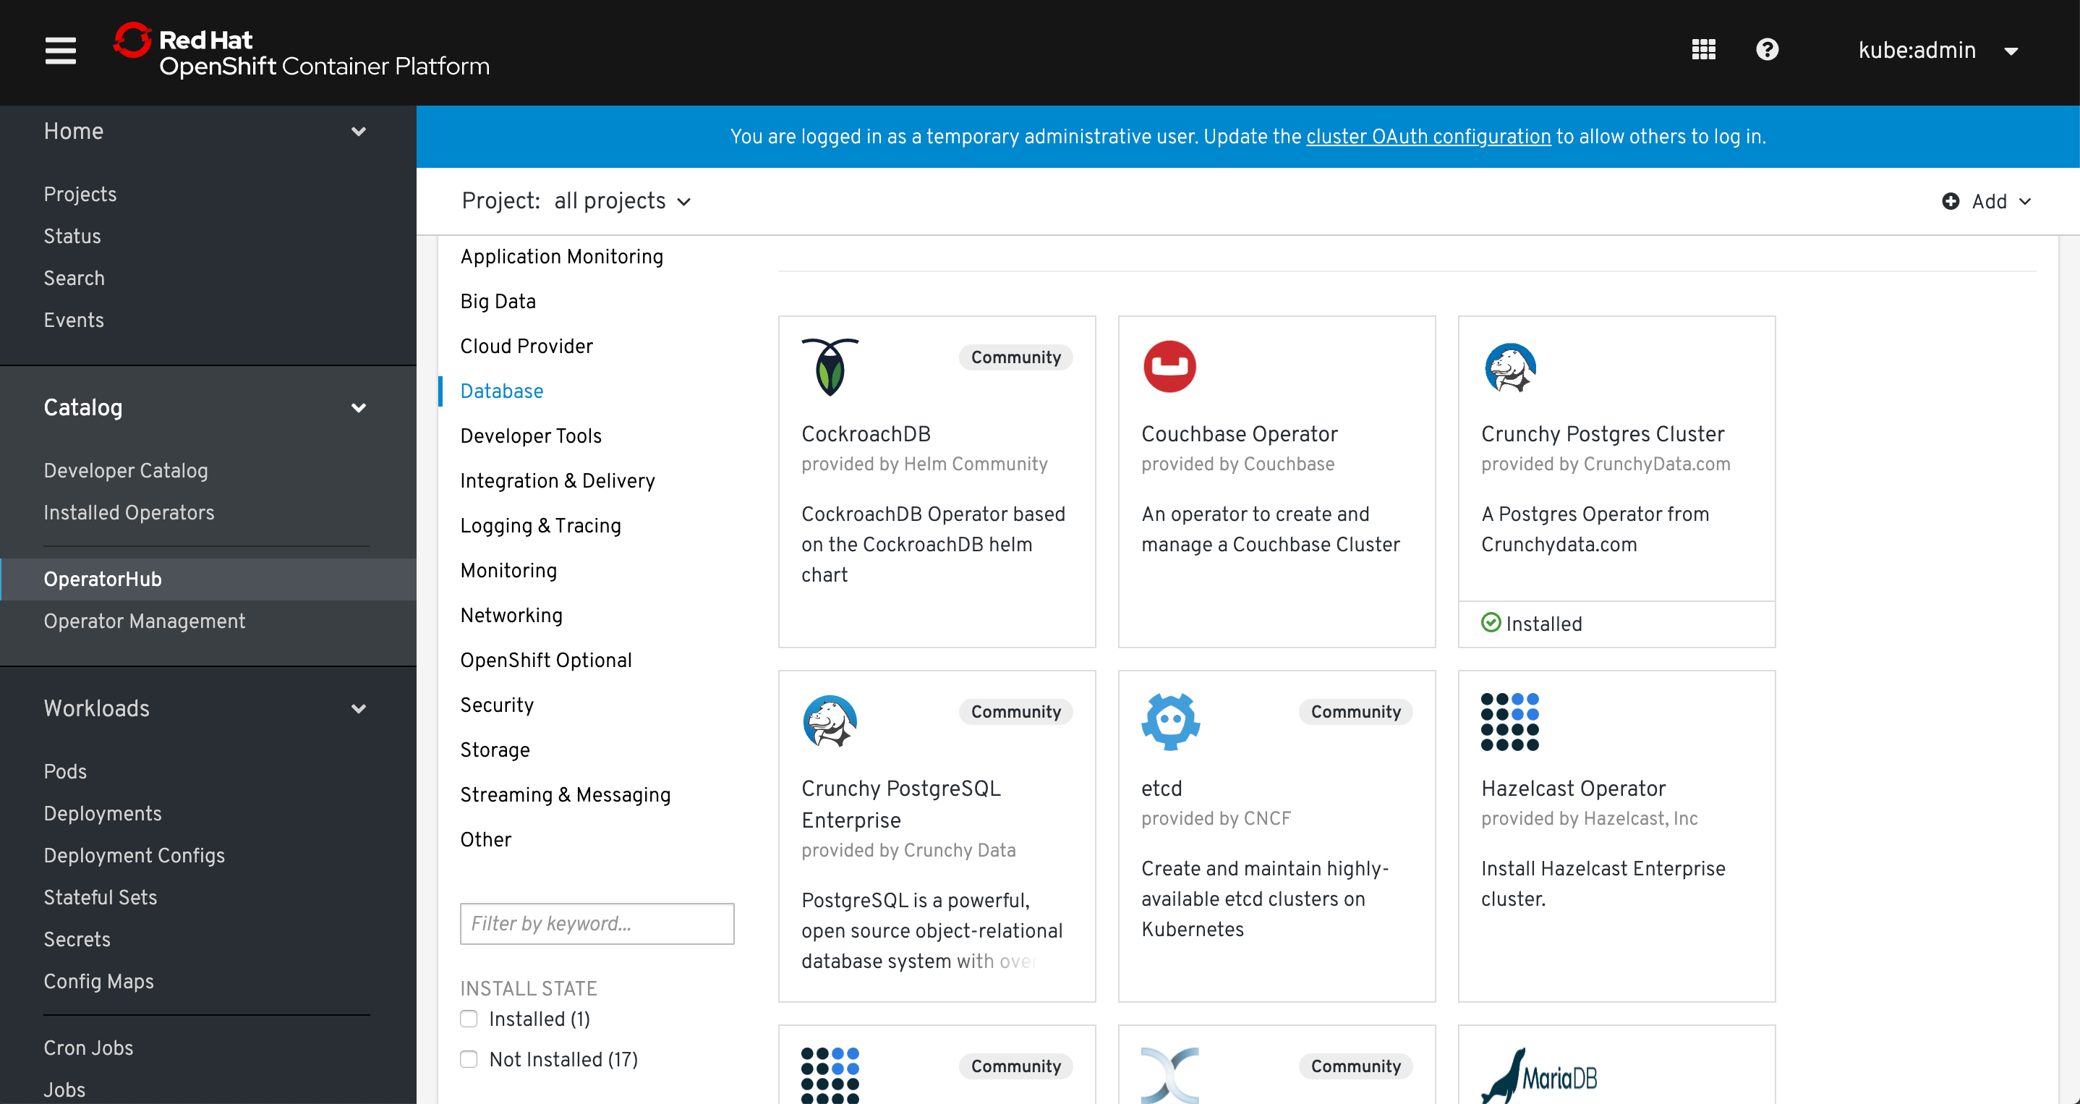Open the application launcher grid icon

pos(1703,50)
